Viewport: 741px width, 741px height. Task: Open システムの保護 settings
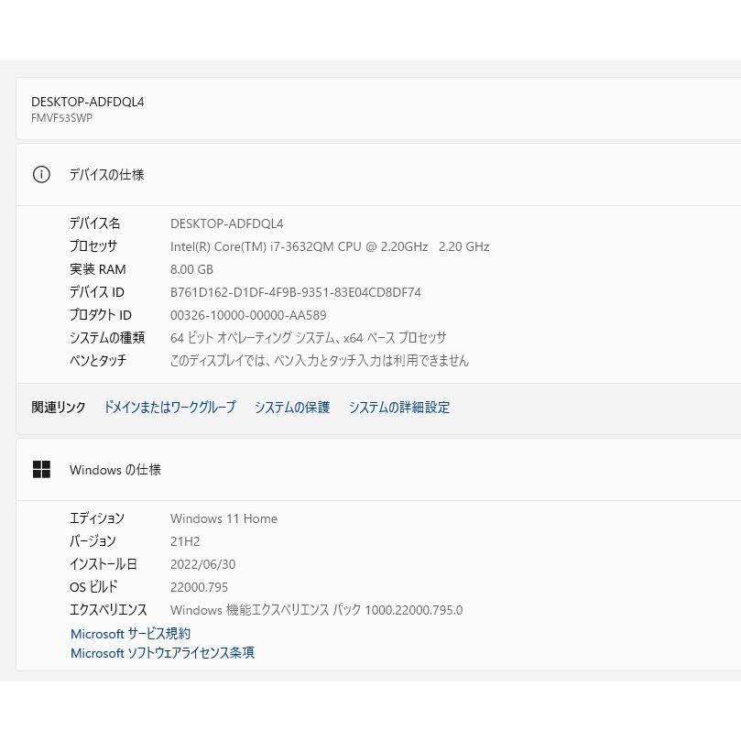(x=291, y=408)
